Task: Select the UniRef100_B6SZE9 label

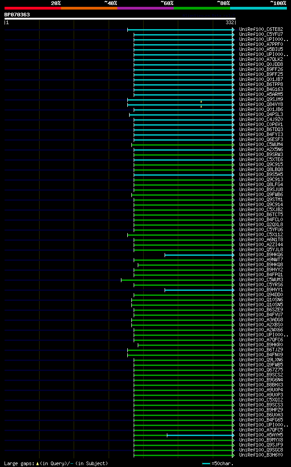Action: point(261,310)
